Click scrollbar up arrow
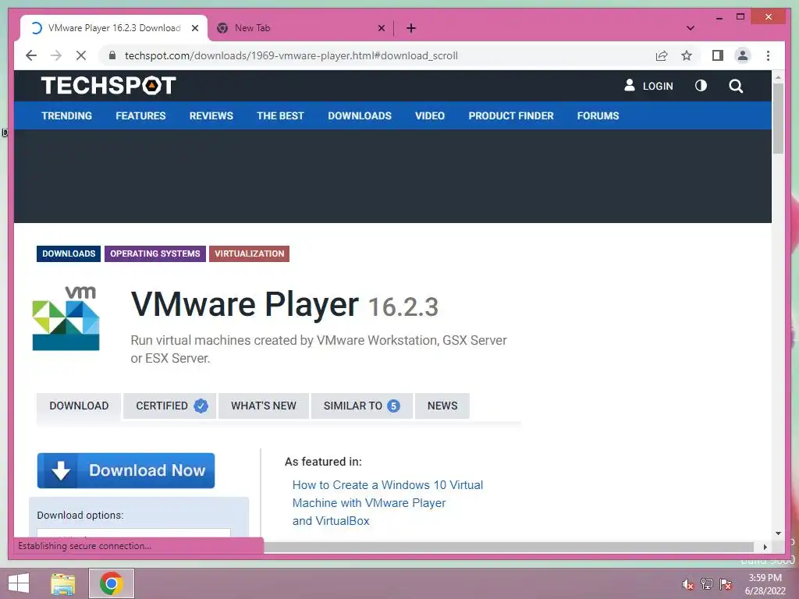799x599 pixels. coord(778,77)
